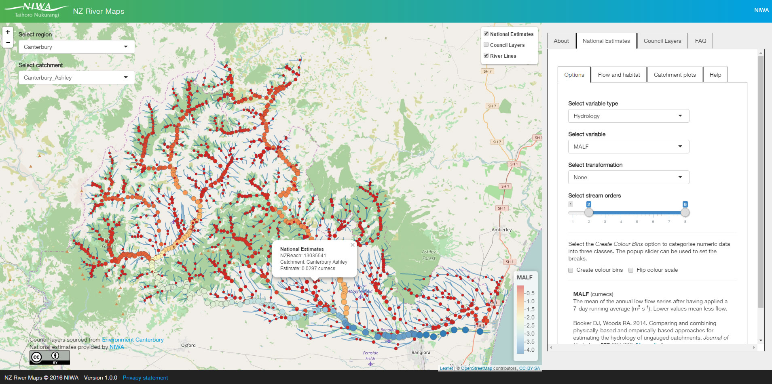Viewport: 772px width, 384px height.
Task: Check Flip colour scale
Action: coord(630,270)
